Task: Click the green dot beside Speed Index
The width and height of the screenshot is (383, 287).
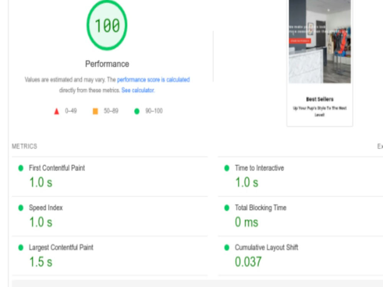Action: pos(21,208)
